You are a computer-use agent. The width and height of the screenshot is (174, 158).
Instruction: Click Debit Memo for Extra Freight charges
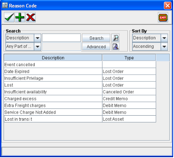click(x=129, y=105)
